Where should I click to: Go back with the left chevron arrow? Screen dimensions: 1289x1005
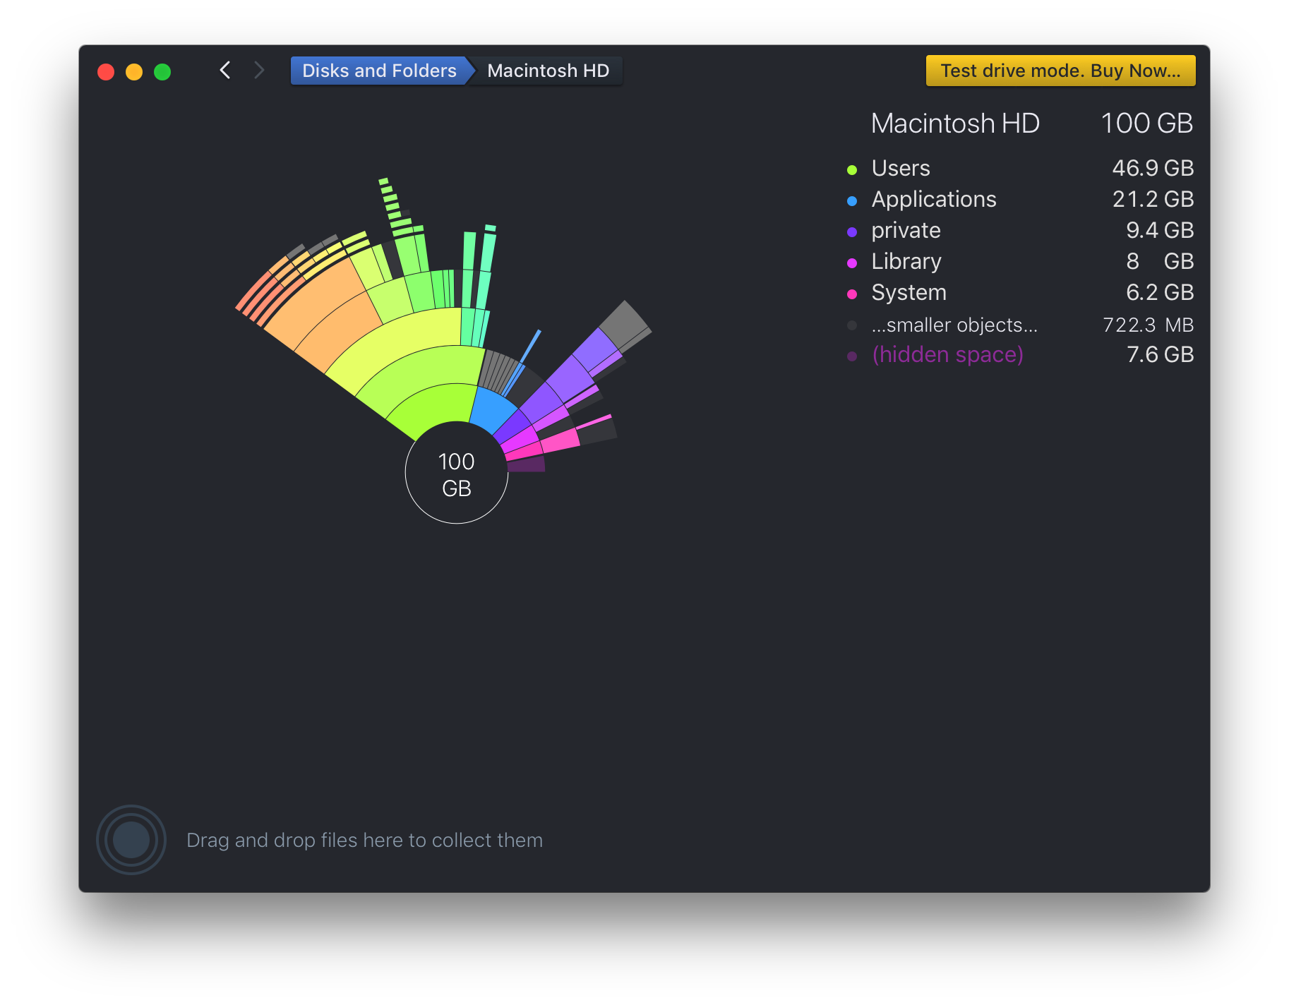pos(225,71)
